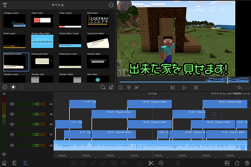This screenshot has width=251, height=167.
Task: Select the Collage-Lower title preset
Action: 15,19
